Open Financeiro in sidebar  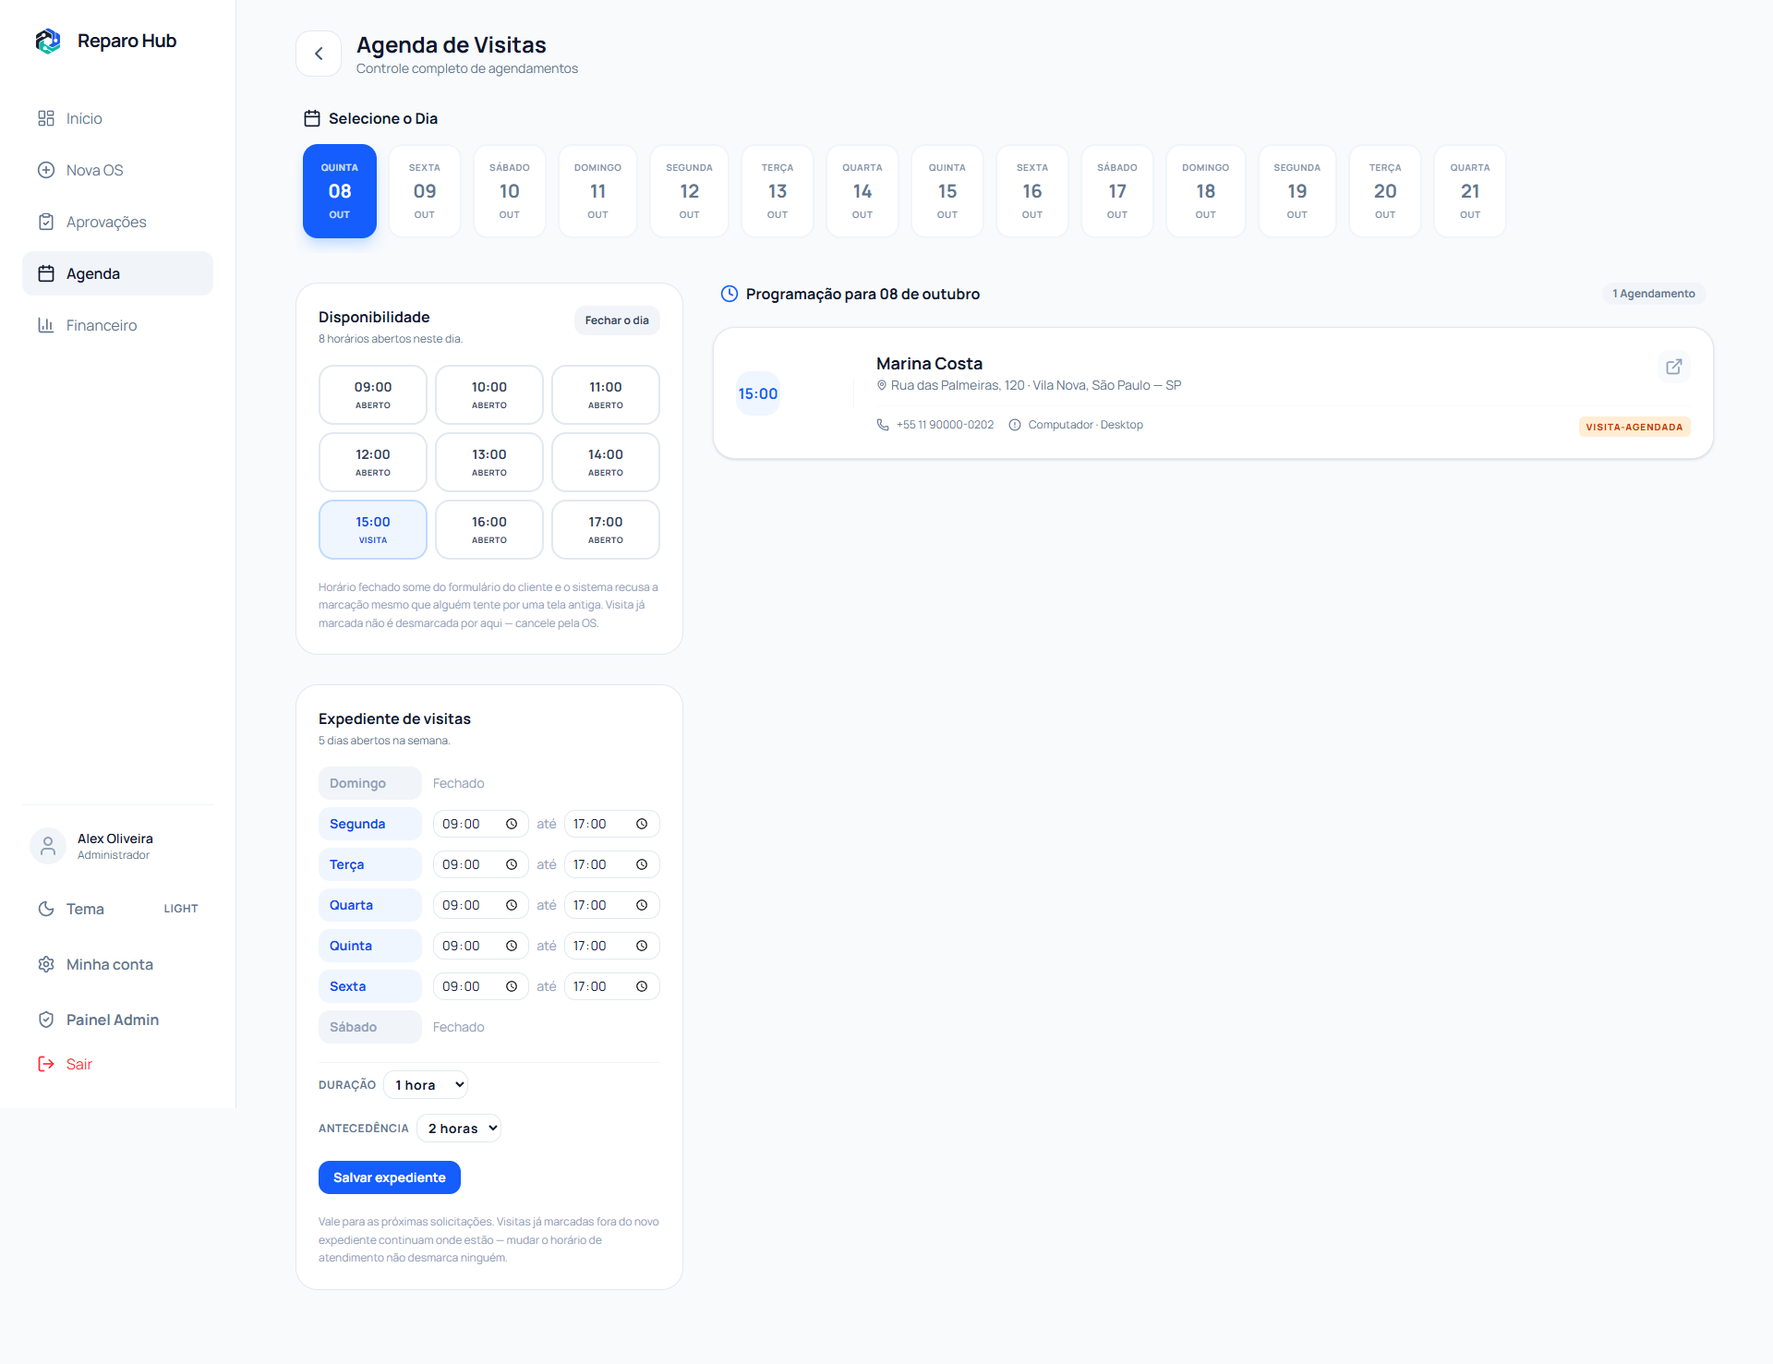pyautogui.click(x=117, y=325)
